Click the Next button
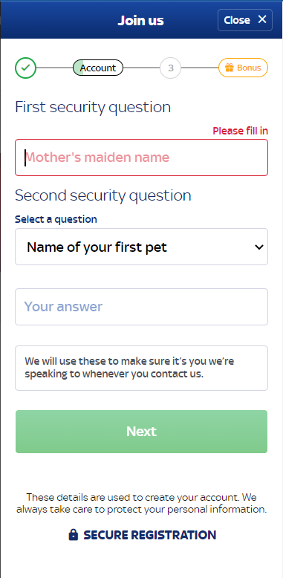283x578 pixels. tap(141, 432)
